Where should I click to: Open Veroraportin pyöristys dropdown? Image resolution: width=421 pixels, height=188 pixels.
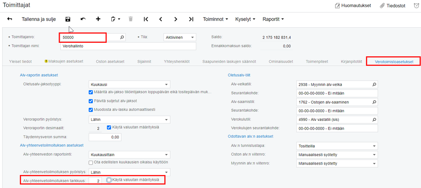tap(129, 119)
